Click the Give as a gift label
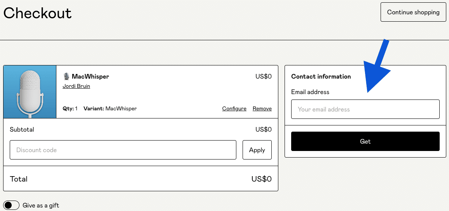 [x=41, y=206]
